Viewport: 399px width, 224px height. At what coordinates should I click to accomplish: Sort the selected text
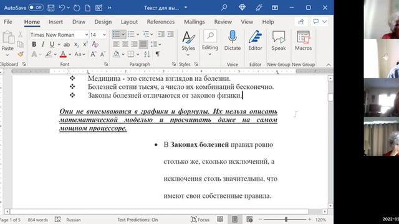pyautogui.click(x=147, y=54)
